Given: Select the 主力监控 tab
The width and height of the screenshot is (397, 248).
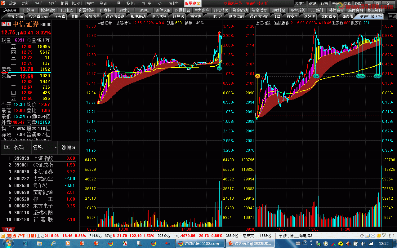Looking at the screenshot, I should coord(202,10).
